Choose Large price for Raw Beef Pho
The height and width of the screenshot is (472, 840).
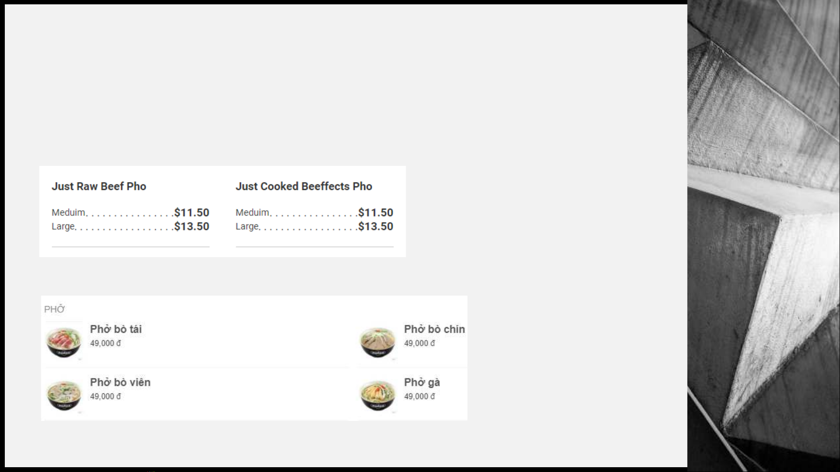[130, 227]
